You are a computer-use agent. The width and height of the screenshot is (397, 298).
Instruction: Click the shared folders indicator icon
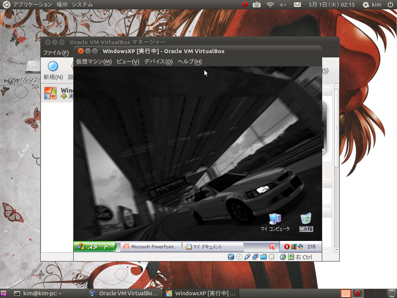pyautogui.click(x=263, y=257)
